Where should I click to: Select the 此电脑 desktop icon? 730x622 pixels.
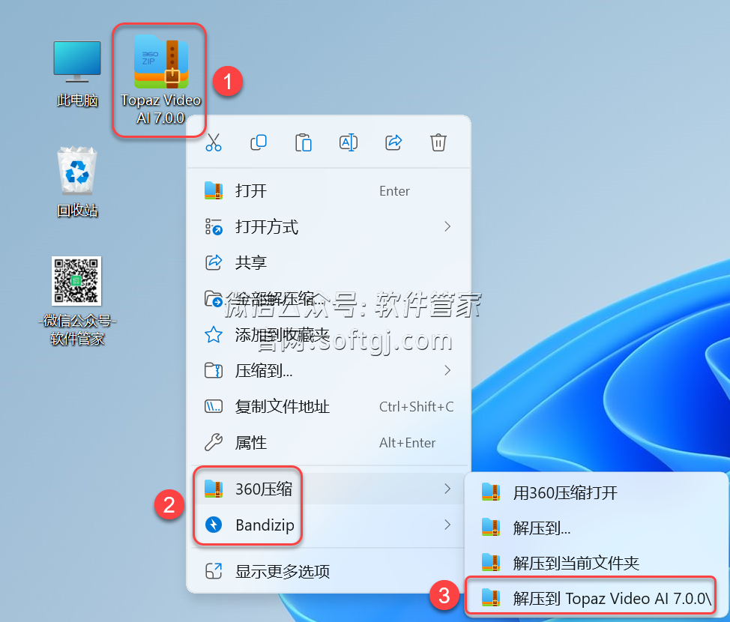[x=77, y=74]
